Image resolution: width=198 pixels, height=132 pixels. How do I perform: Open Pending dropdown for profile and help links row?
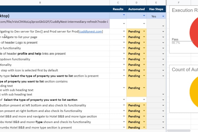click(x=144, y=54)
